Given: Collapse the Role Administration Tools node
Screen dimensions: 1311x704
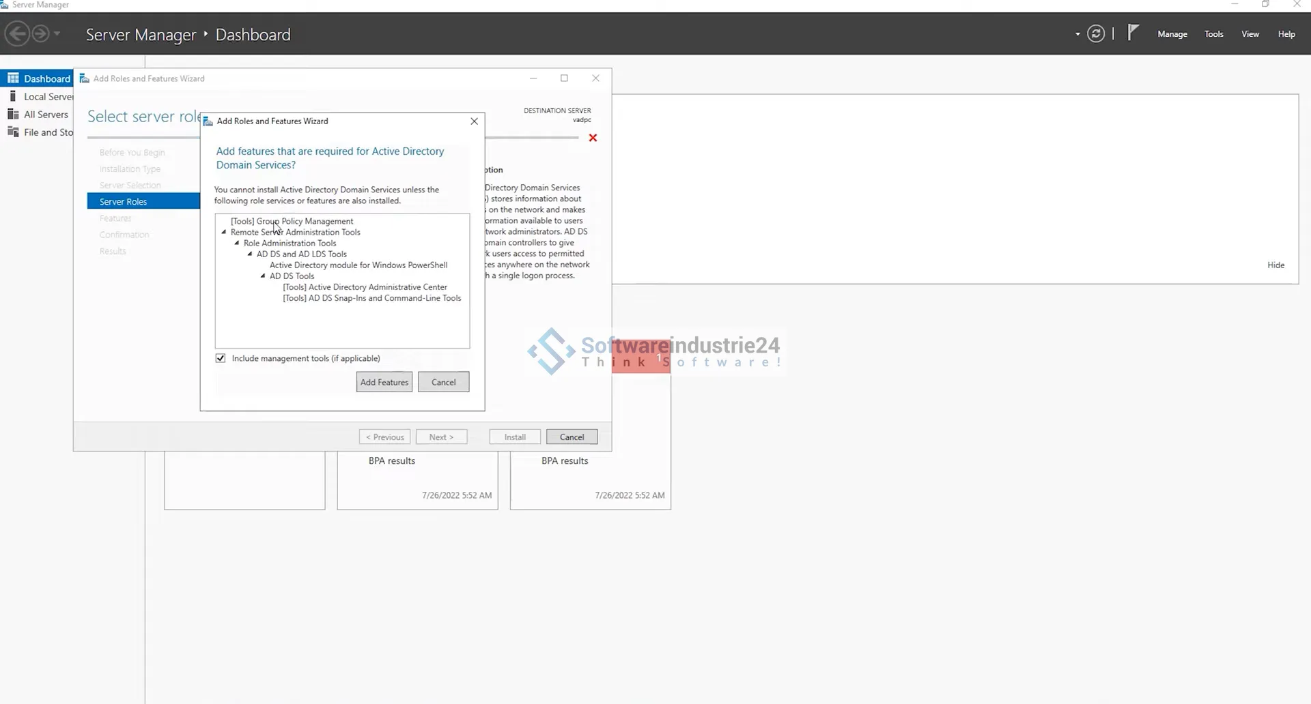Looking at the screenshot, I should point(237,243).
